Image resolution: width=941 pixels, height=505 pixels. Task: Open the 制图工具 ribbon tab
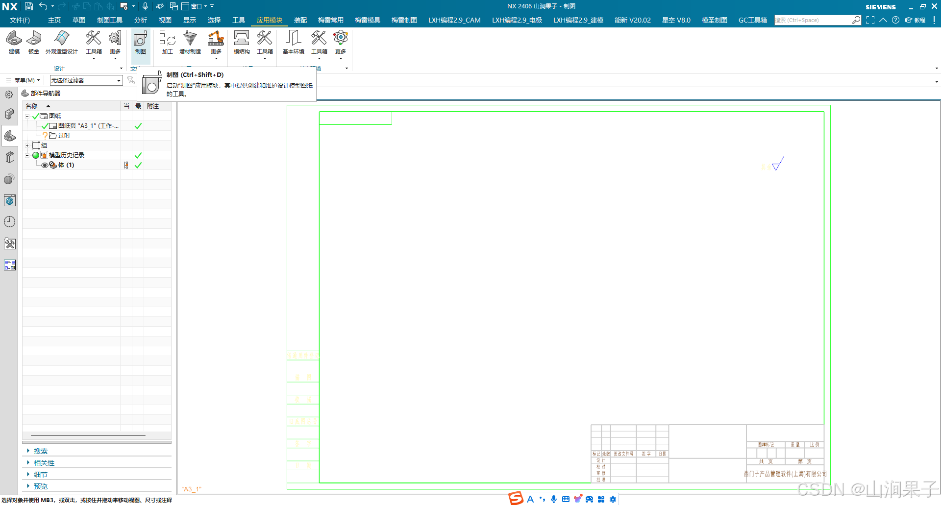[x=110, y=20]
